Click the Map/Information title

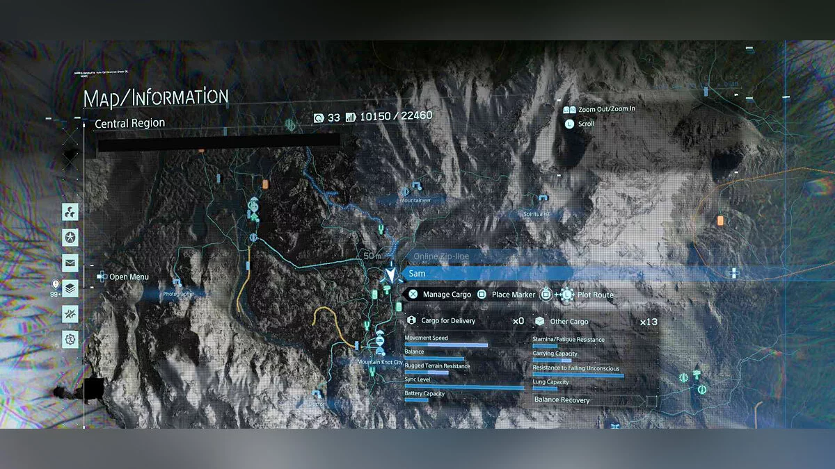(156, 97)
